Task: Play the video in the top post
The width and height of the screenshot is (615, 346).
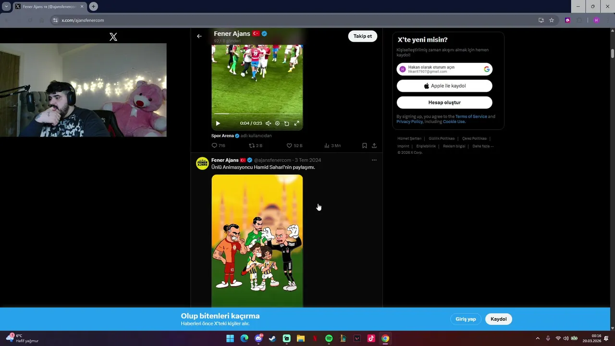Action: click(218, 124)
